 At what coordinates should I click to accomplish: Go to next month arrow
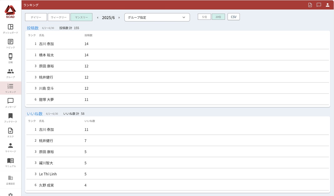pyautogui.click(x=119, y=18)
